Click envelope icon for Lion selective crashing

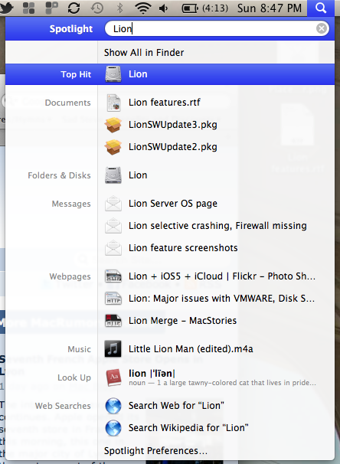(113, 226)
